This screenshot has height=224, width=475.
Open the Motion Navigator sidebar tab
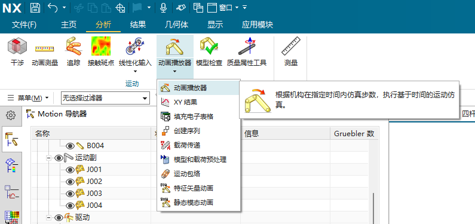coord(11,139)
